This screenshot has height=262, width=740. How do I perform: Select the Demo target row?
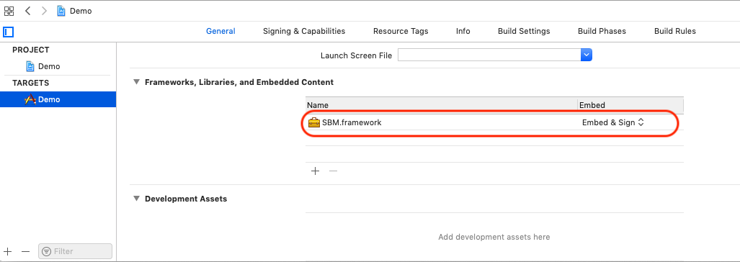58,99
